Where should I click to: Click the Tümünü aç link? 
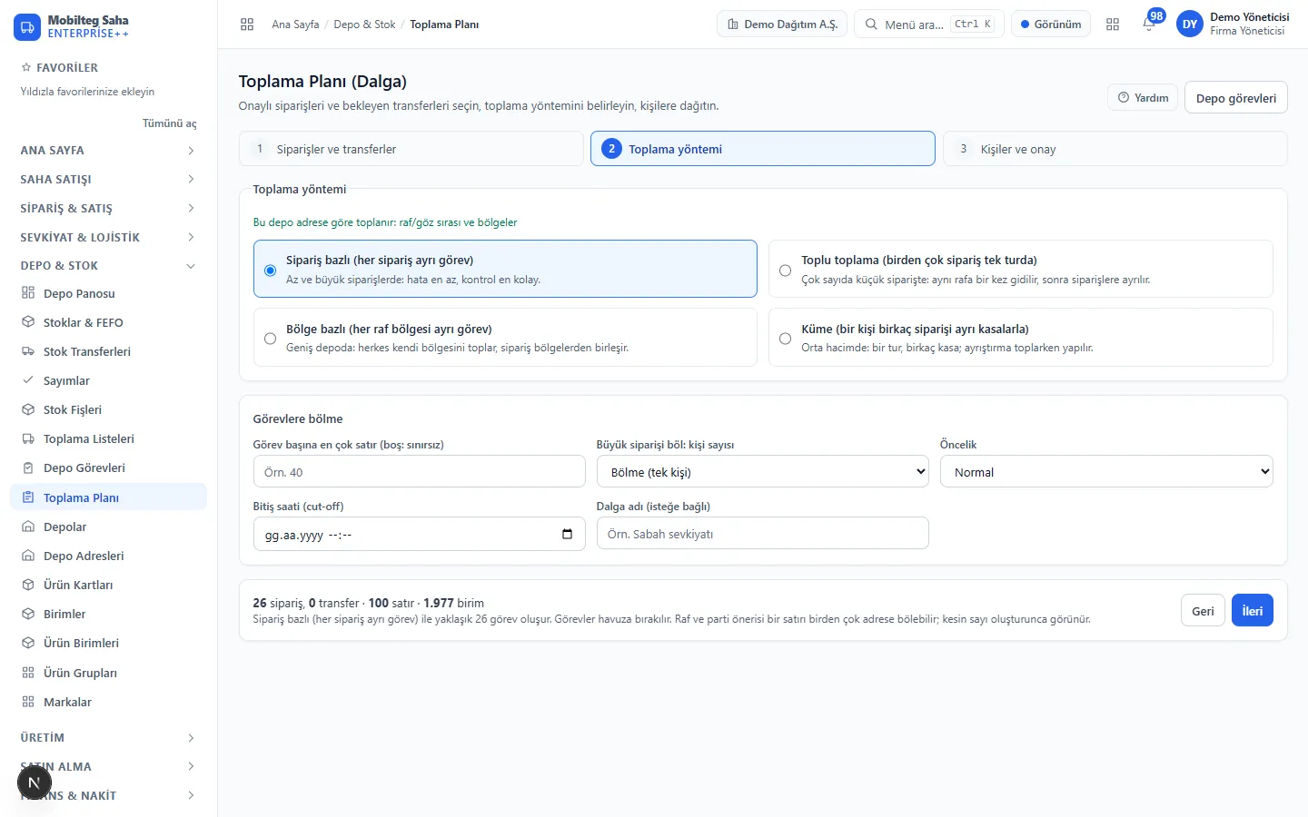coord(169,123)
